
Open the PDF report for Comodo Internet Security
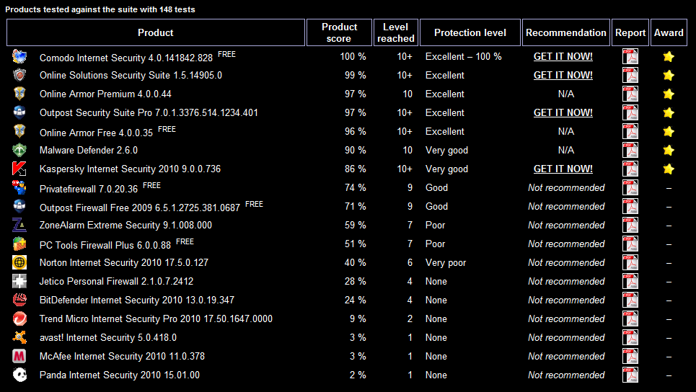pos(630,57)
